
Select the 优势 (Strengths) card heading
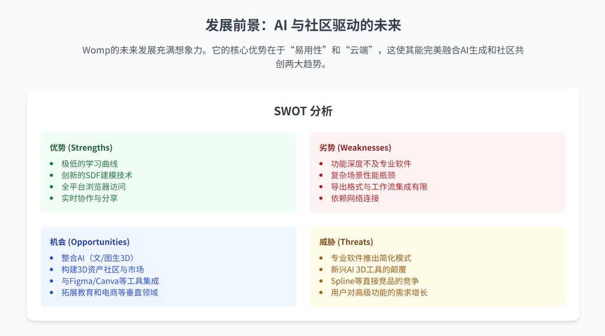(x=81, y=148)
